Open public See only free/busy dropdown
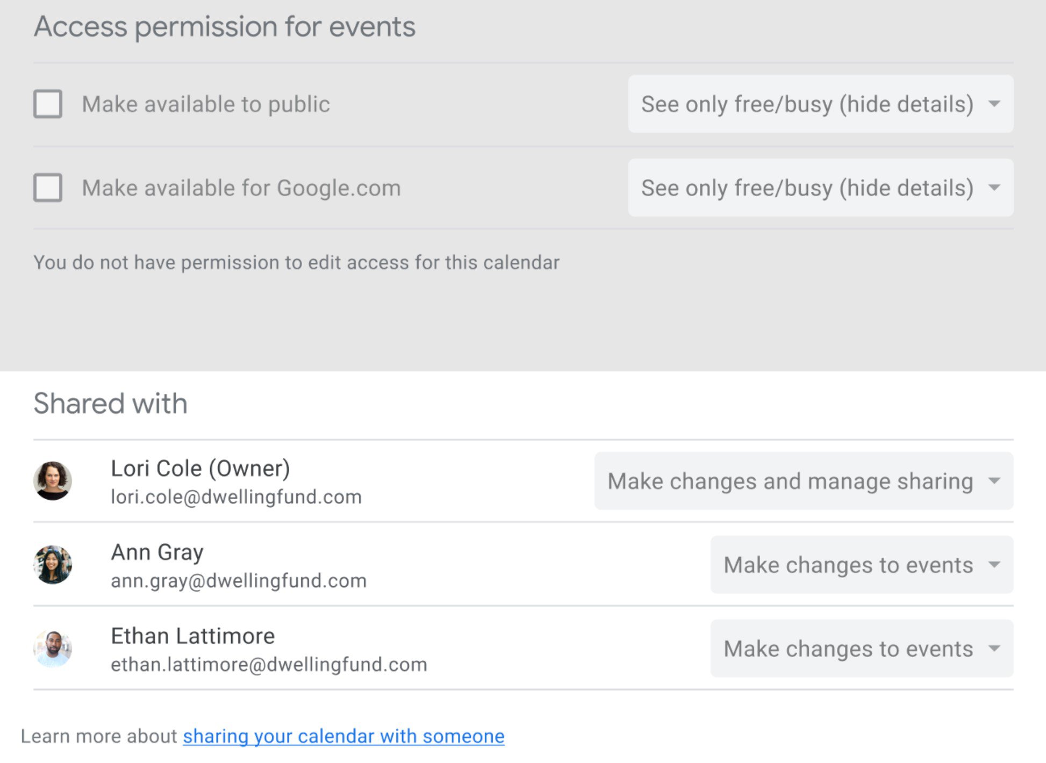Screen dimensions: 1046x763 (x=806, y=104)
